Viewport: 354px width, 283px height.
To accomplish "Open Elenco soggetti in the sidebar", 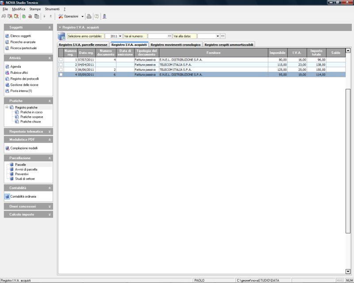I will [20, 36].
